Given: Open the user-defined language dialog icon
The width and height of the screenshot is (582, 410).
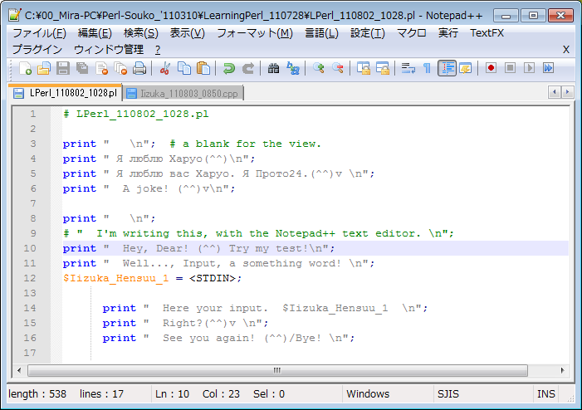Looking at the screenshot, I should pos(466,68).
